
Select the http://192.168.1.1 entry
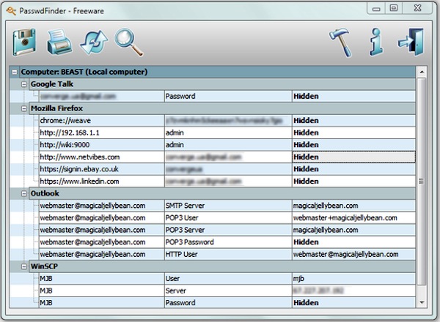click(x=101, y=132)
